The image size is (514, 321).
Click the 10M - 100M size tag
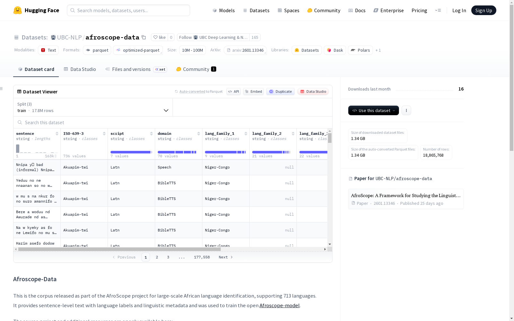192,50
